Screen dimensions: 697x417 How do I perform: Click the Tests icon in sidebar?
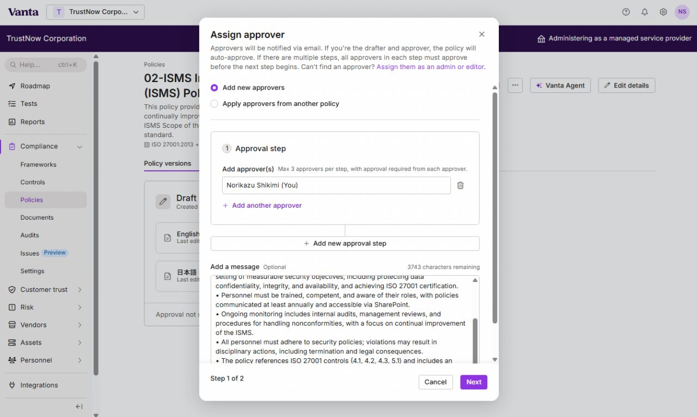coord(12,104)
